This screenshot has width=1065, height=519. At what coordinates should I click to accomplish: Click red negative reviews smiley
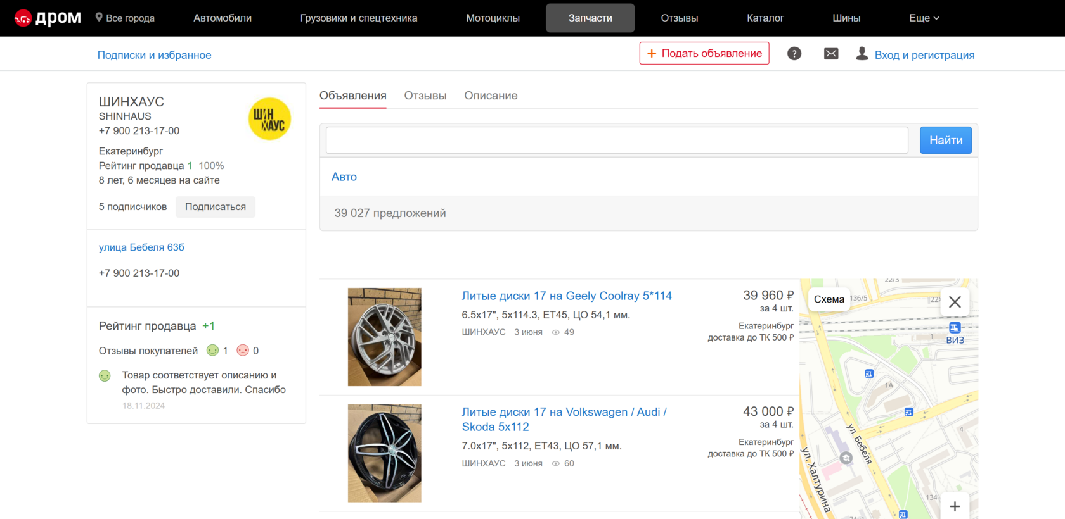tap(243, 350)
